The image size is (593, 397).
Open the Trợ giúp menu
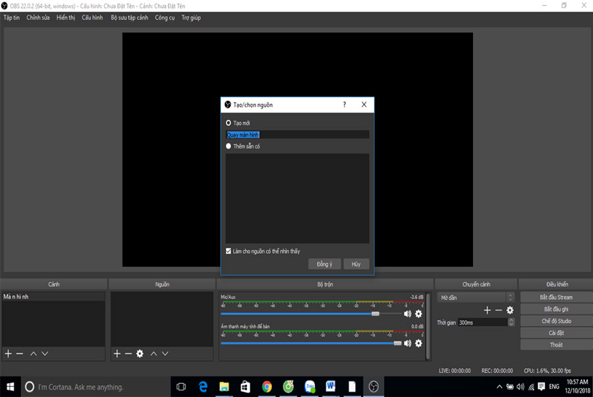pos(191,18)
